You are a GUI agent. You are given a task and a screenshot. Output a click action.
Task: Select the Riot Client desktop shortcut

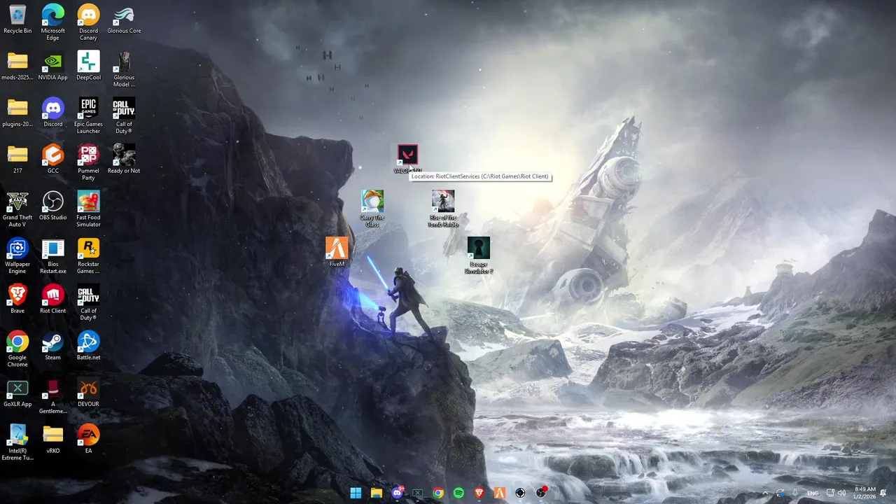pos(53,300)
